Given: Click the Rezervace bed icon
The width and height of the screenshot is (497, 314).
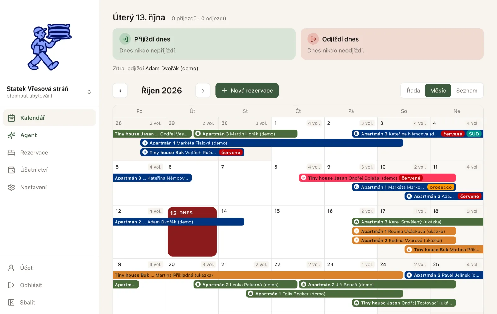Looking at the screenshot, I should tap(11, 153).
